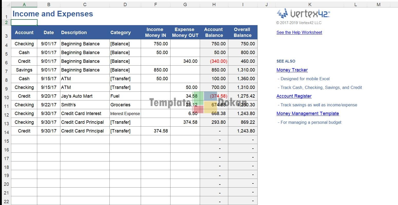Select row 14 header

pyautogui.click(x=6, y=132)
